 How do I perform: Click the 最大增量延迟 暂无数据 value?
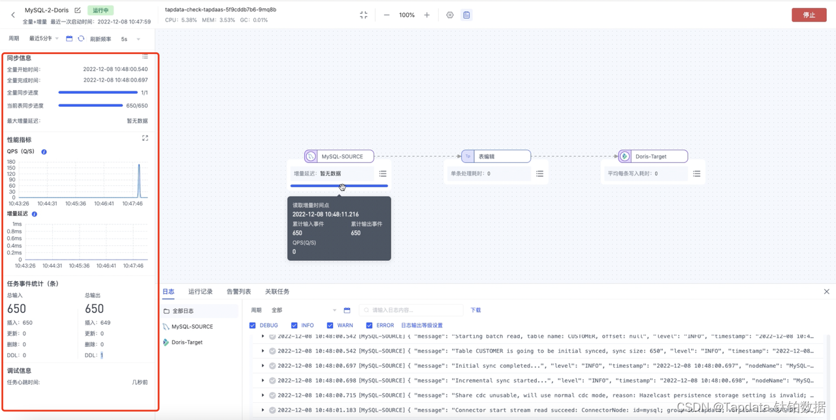point(137,121)
